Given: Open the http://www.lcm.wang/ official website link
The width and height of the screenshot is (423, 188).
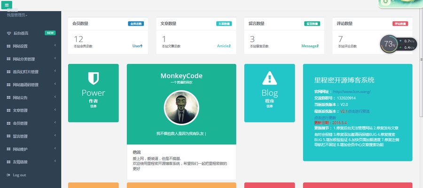Looking at the screenshot, I should coord(352,92).
